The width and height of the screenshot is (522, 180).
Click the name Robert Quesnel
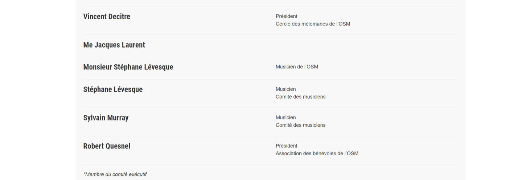coord(107,146)
